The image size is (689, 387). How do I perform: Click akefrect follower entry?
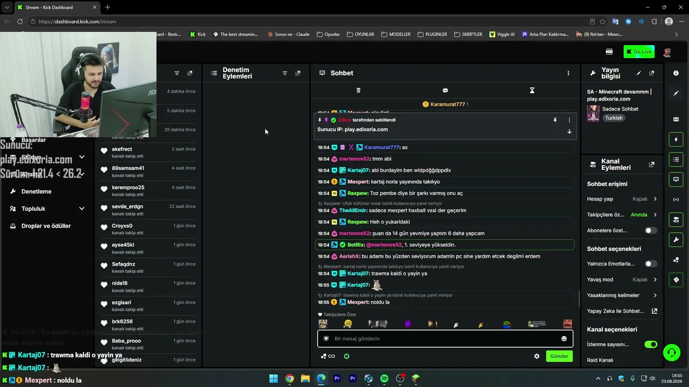[x=148, y=152]
